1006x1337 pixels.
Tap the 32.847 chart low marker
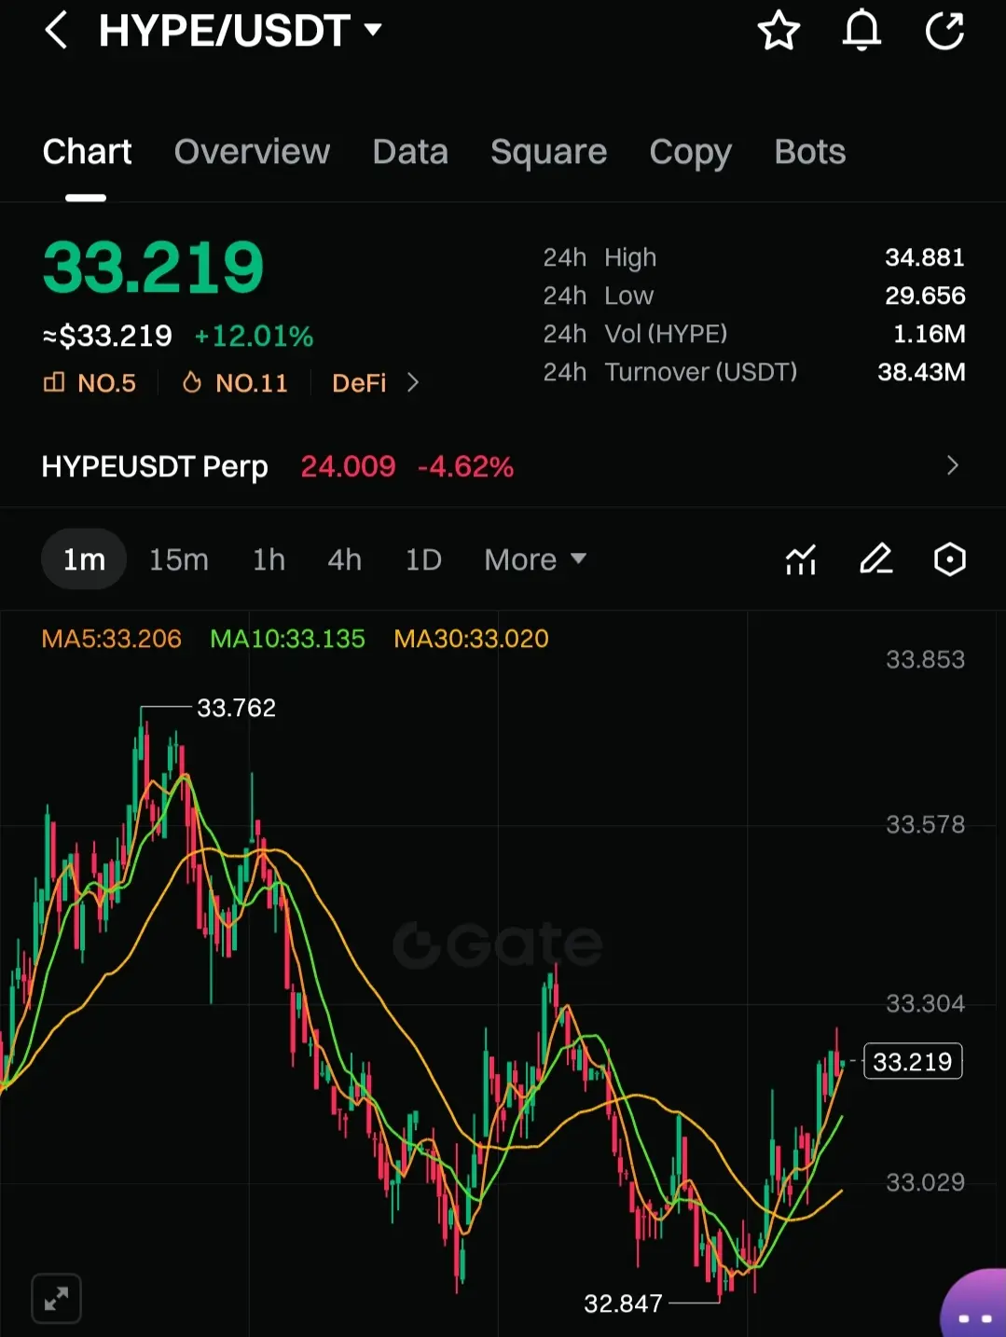tap(623, 1303)
